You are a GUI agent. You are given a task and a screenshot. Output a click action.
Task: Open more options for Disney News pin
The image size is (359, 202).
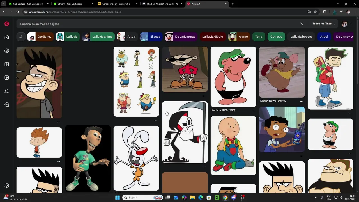301,101
